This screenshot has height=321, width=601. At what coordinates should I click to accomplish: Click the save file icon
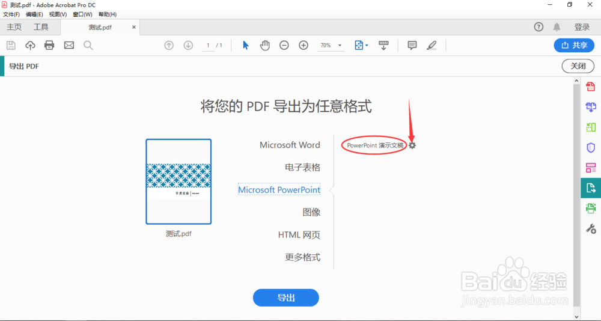click(x=11, y=45)
